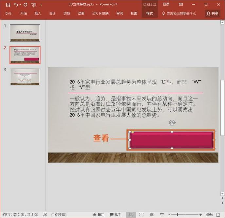Switch to the 动画 ribbon tab
The height and width of the screenshot is (218, 225).
point(81,13)
